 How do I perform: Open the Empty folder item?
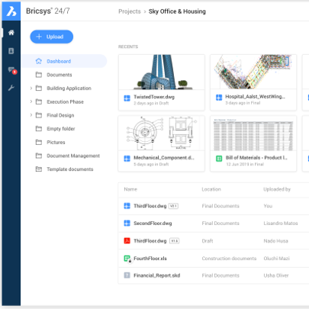61,129
